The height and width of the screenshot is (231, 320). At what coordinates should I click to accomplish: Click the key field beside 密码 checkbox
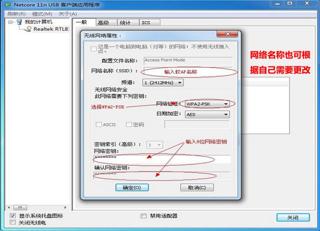pyautogui.click(x=197, y=125)
